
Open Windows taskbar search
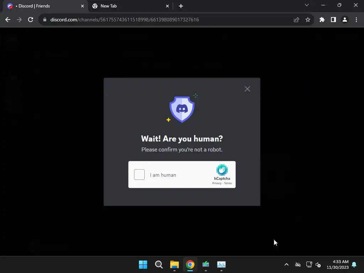click(x=159, y=264)
